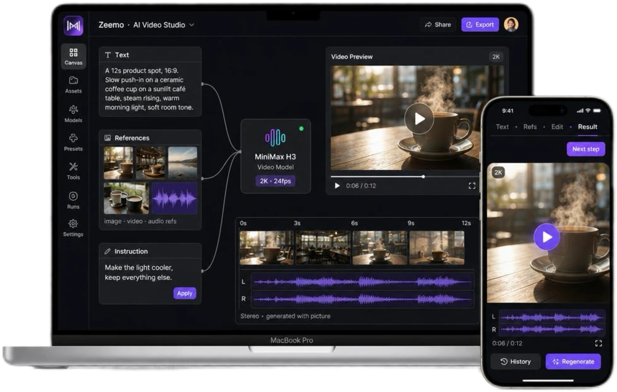The width and height of the screenshot is (617, 392).
Task: Click the Zeemo logo icon
Action: point(74,26)
